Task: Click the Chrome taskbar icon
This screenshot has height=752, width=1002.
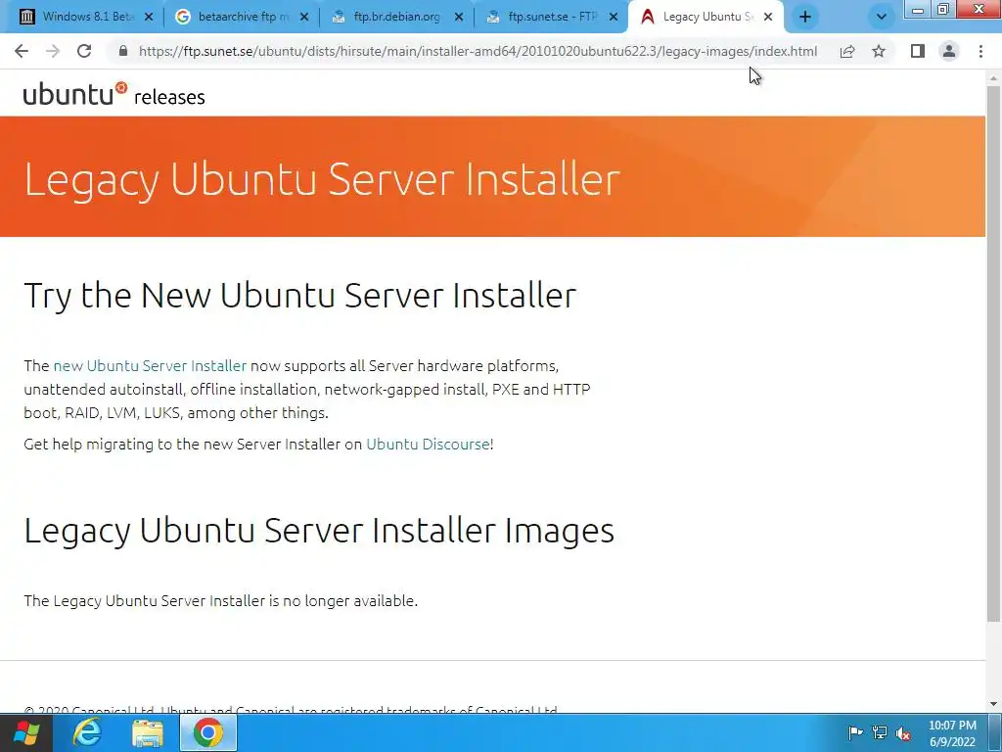Action: [207, 732]
